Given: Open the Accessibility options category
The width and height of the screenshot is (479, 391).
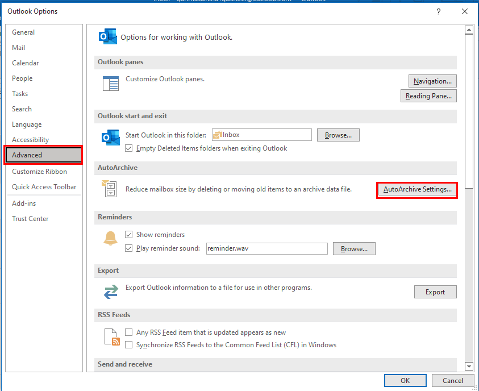Looking at the screenshot, I should click(x=44, y=140).
